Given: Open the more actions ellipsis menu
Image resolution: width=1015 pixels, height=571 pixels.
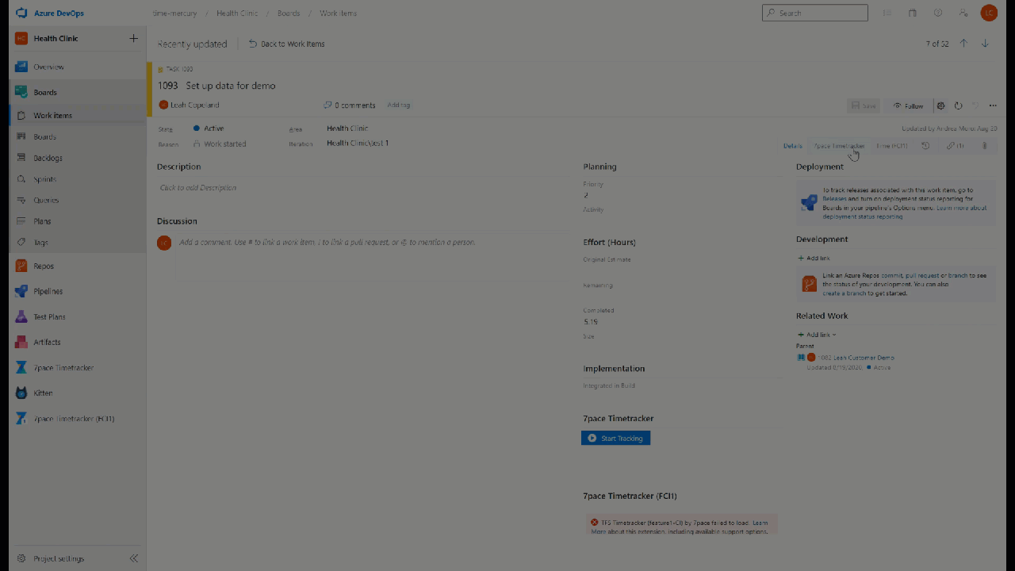Looking at the screenshot, I should (x=993, y=105).
